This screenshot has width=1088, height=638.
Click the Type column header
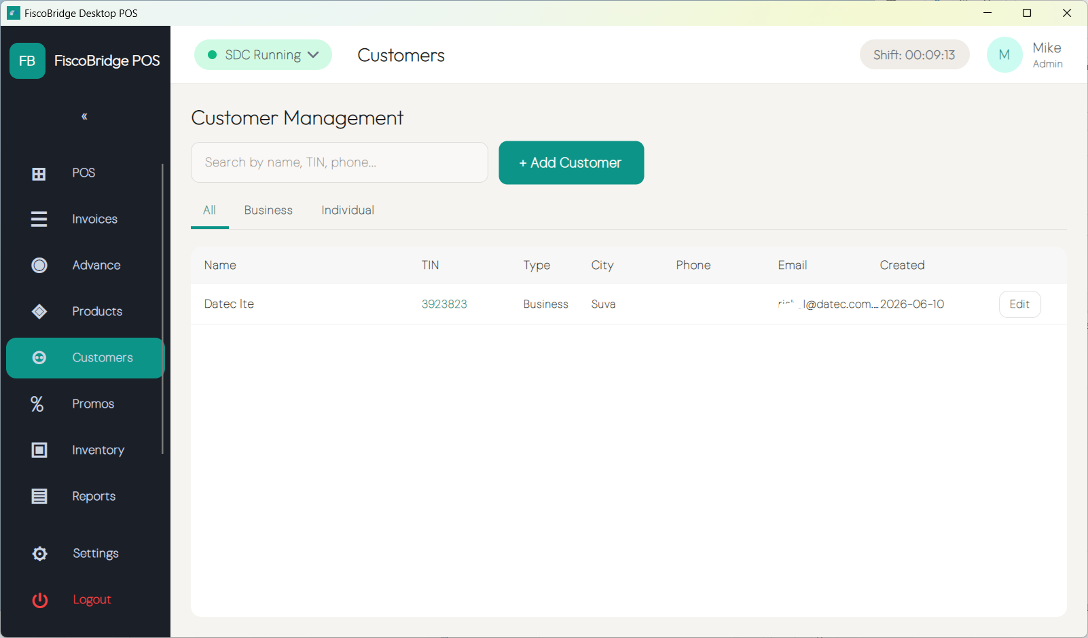pos(537,265)
